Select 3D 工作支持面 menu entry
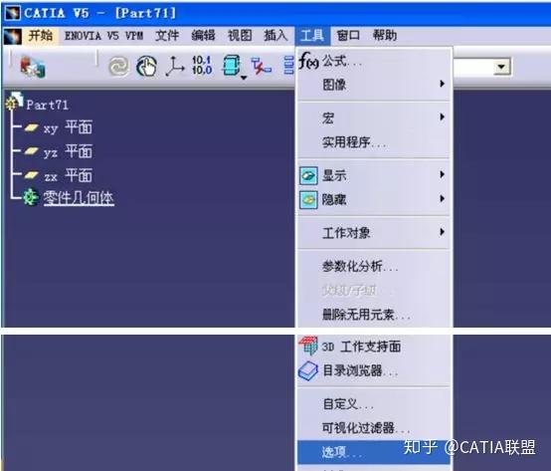This screenshot has width=551, height=471. pos(374,347)
